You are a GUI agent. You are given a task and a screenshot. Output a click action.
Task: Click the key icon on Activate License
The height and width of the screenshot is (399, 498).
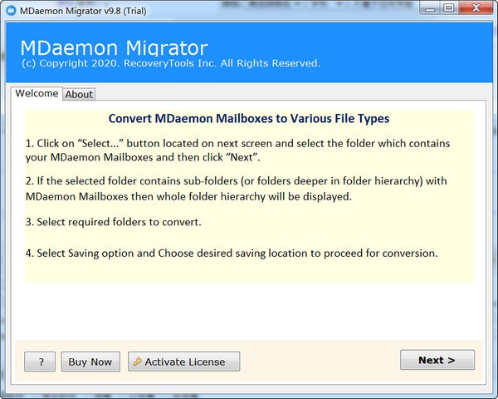[x=137, y=361]
